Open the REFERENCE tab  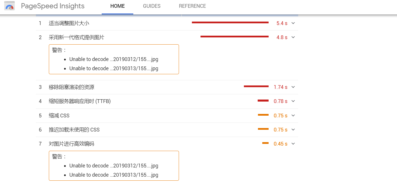click(x=192, y=6)
